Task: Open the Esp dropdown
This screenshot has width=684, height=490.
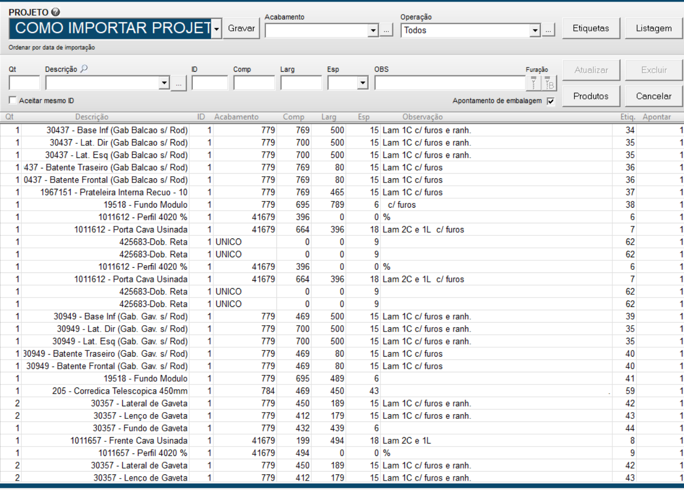Action: pos(363,83)
